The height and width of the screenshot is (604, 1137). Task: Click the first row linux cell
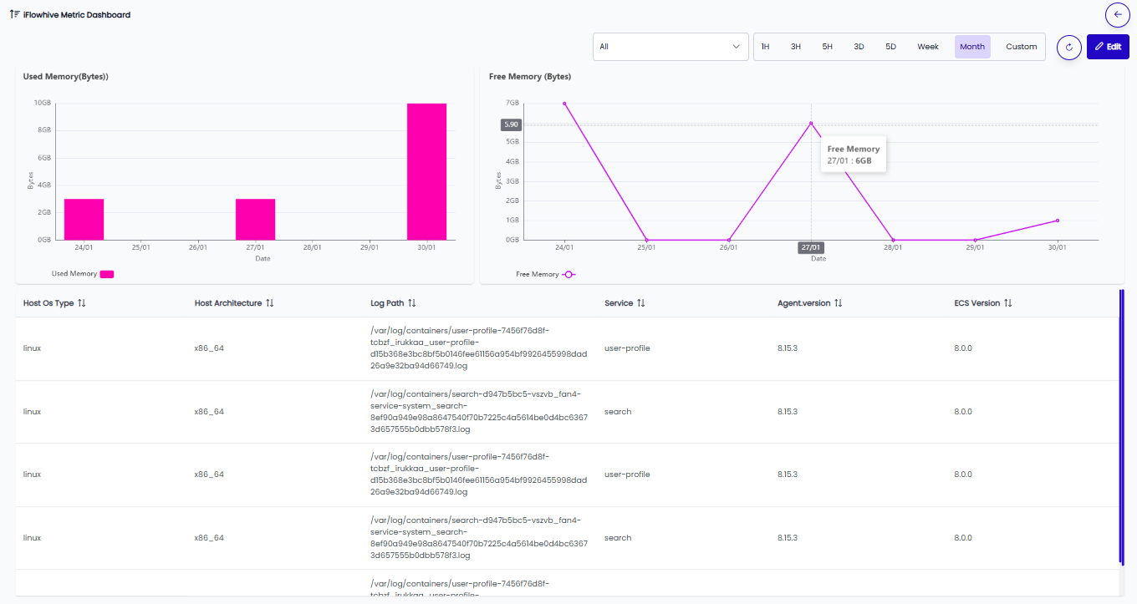pos(32,348)
